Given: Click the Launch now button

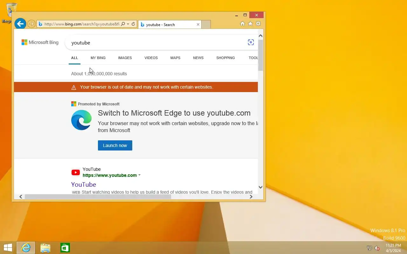Looking at the screenshot, I should click(115, 145).
